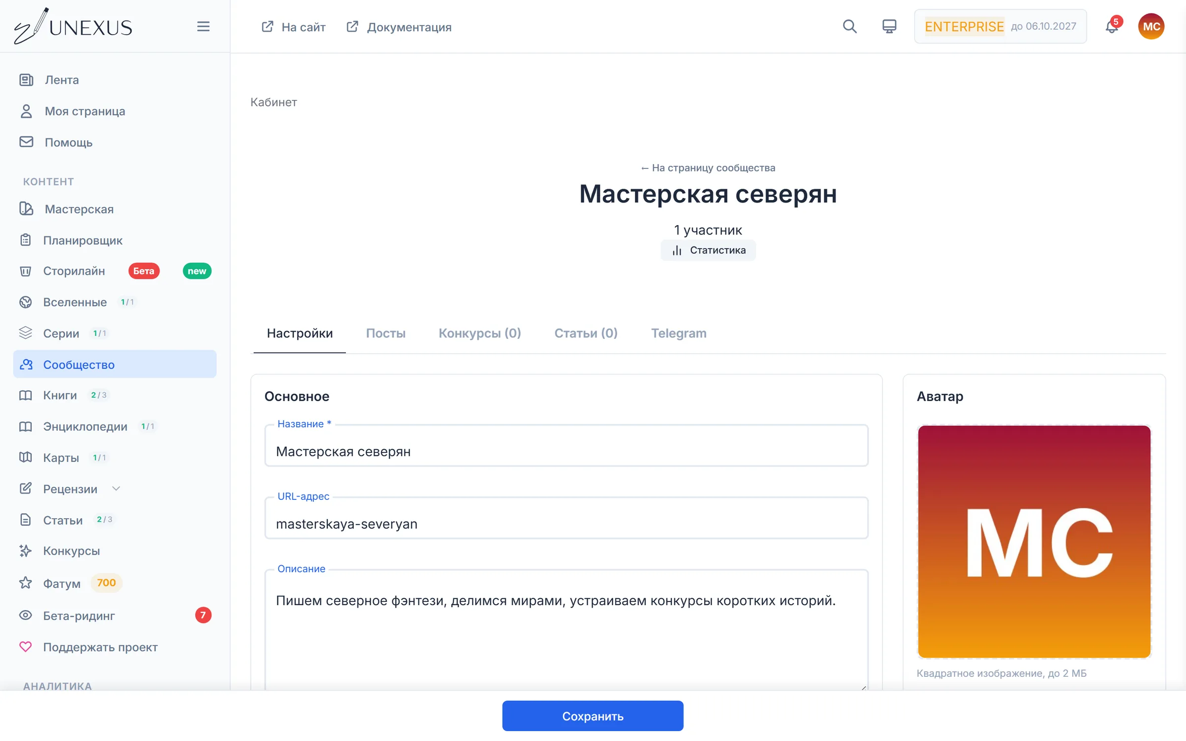Expand the Рецензии submenu chevron
The width and height of the screenshot is (1186, 741).
pos(116,489)
